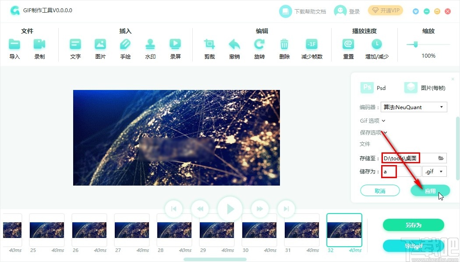Click the 登录 login avatar icon
The image size is (460, 262).
click(x=340, y=11)
